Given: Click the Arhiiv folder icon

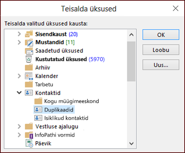Looking at the screenshot, I should coord(29,67).
